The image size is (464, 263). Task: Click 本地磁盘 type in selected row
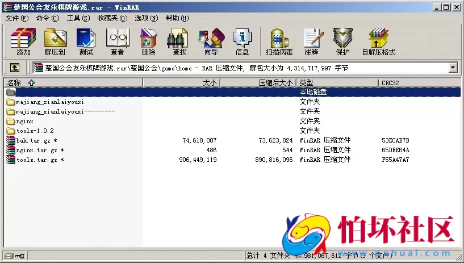click(x=313, y=92)
